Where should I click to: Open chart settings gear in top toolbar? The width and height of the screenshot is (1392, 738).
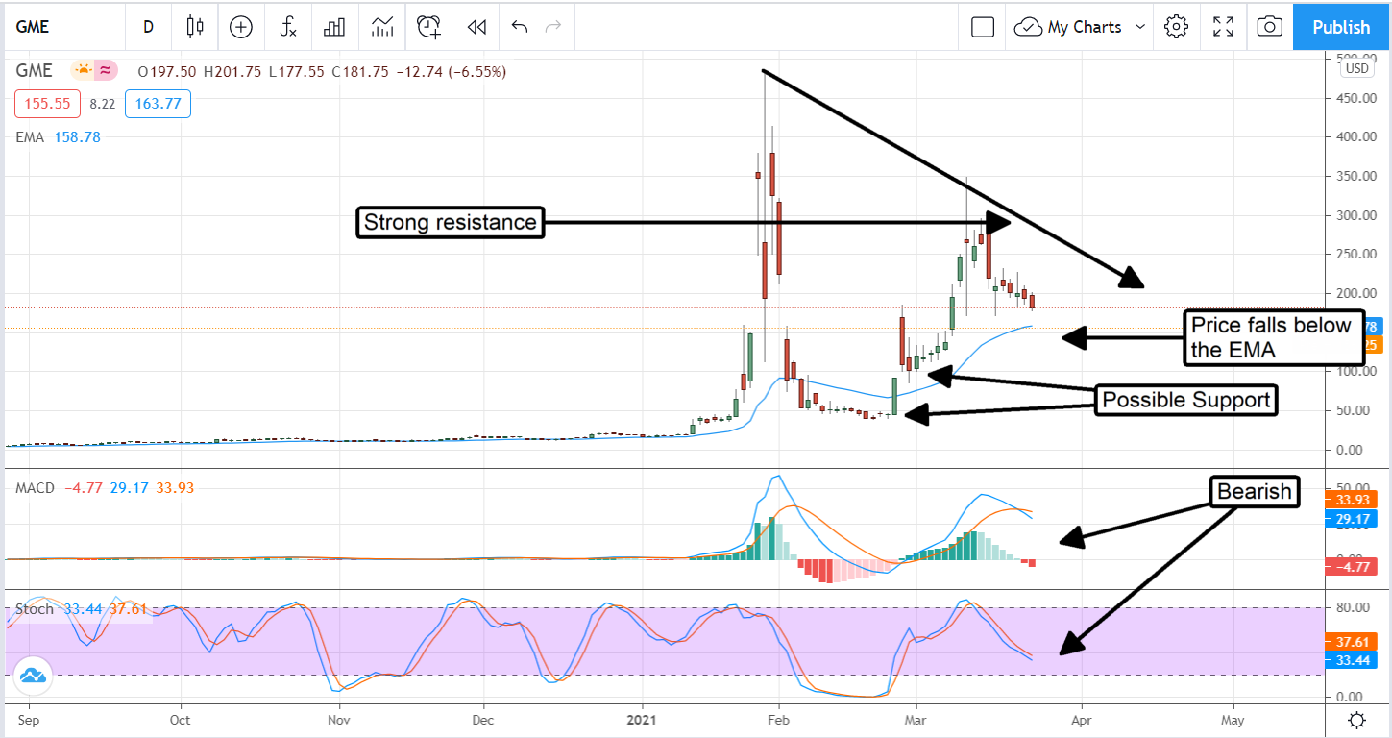(x=1176, y=27)
